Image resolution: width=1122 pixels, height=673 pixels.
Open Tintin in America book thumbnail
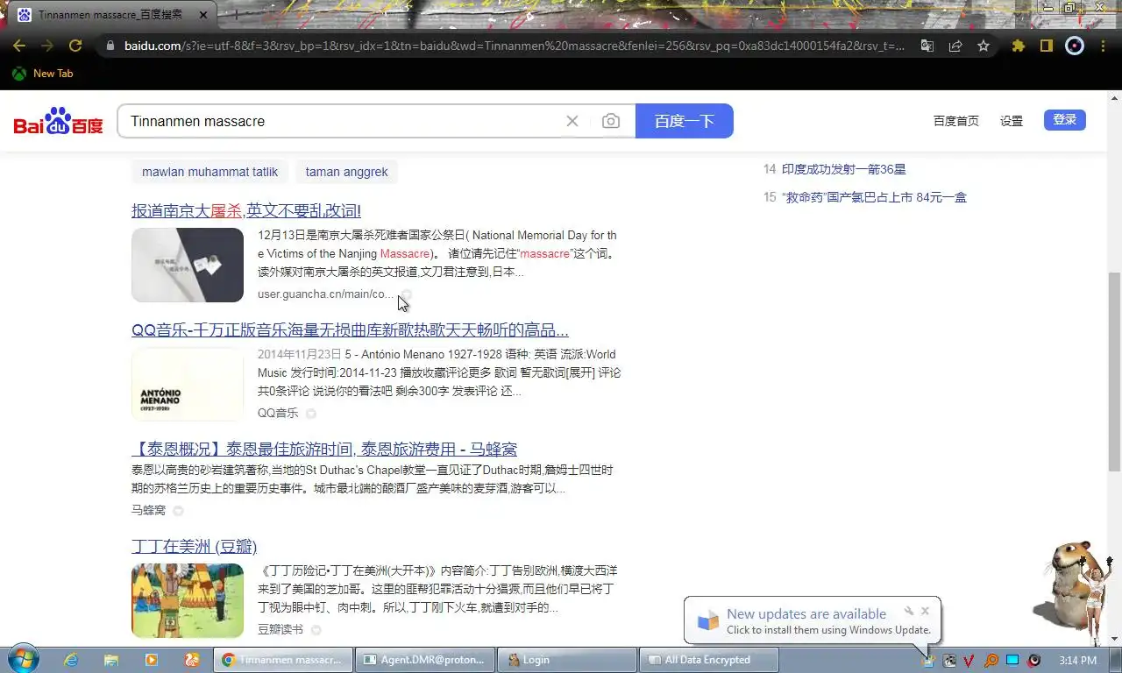point(188,600)
